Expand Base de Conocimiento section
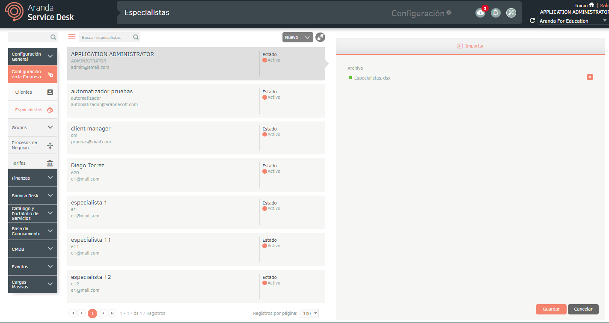The width and height of the screenshot is (609, 323). pyautogui.click(x=33, y=231)
